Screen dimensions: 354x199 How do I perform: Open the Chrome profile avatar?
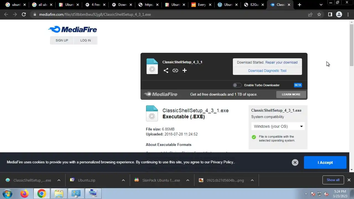point(339,14)
